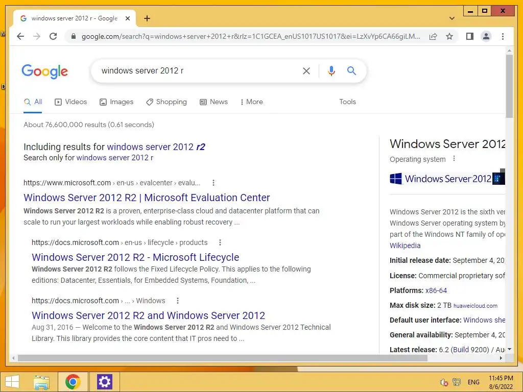This screenshot has height=392, width=523.
Task: Click the vertical scrollbar thumb
Action: [509, 86]
